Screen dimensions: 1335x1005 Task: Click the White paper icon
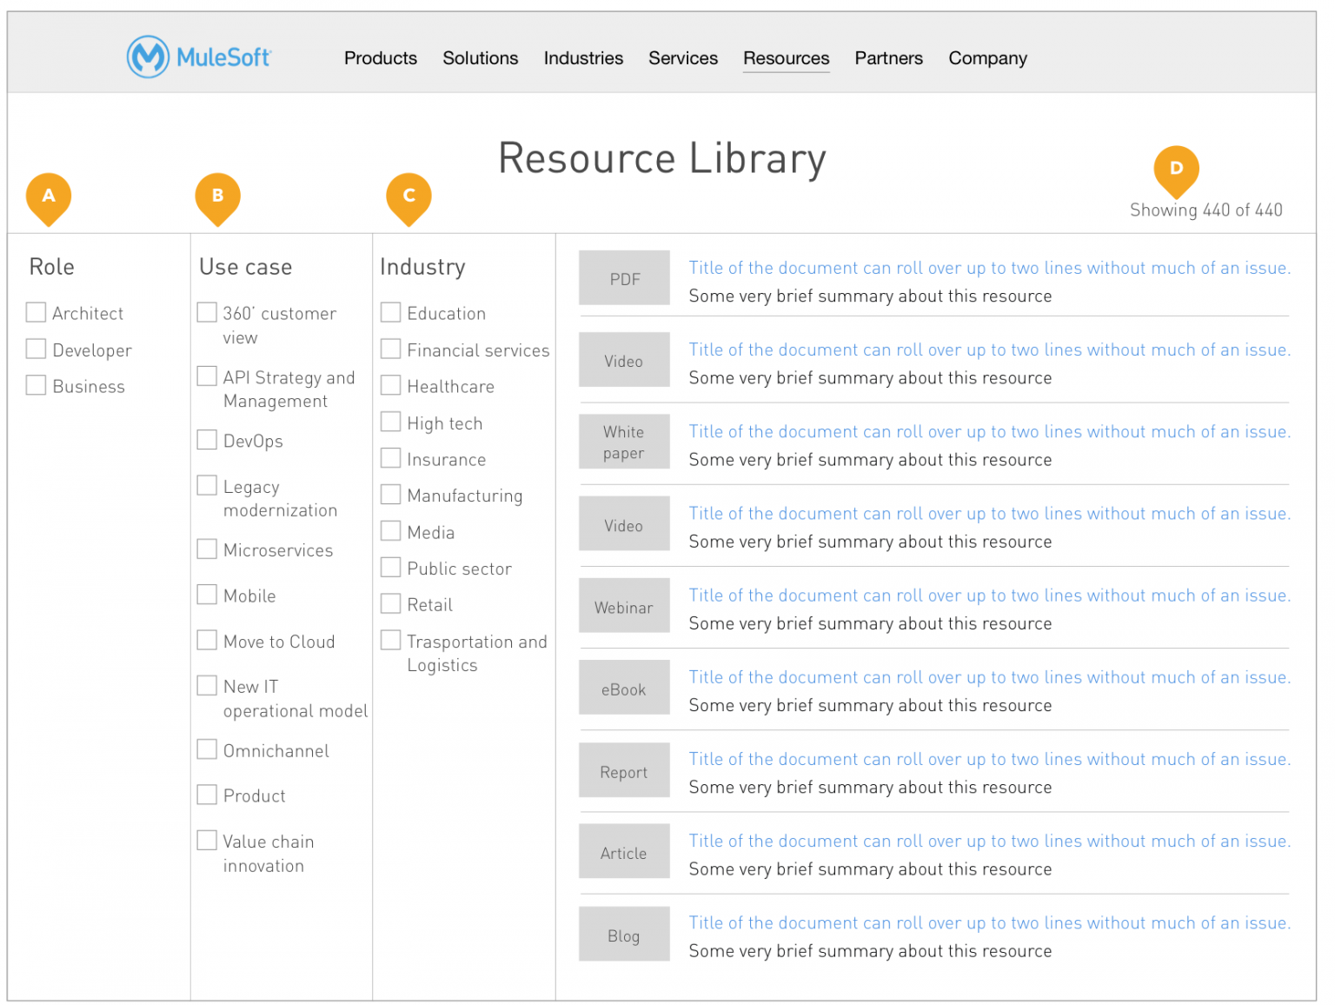pyautogui.click(x=624, y=441)
